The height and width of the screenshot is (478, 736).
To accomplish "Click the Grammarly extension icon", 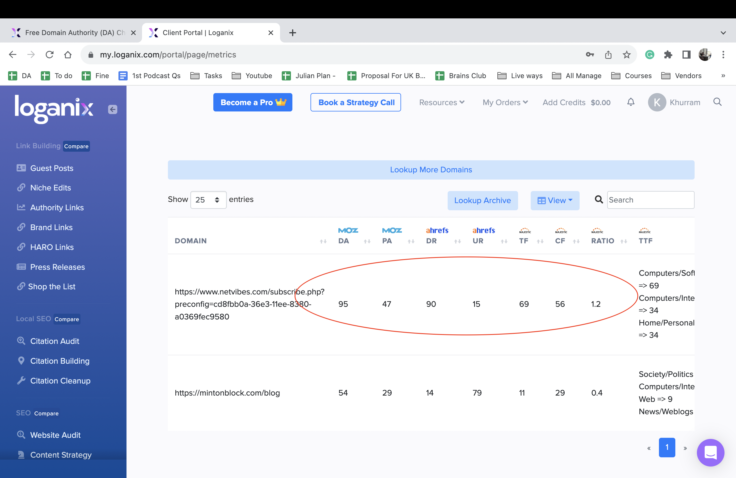I will click(649, 55).
